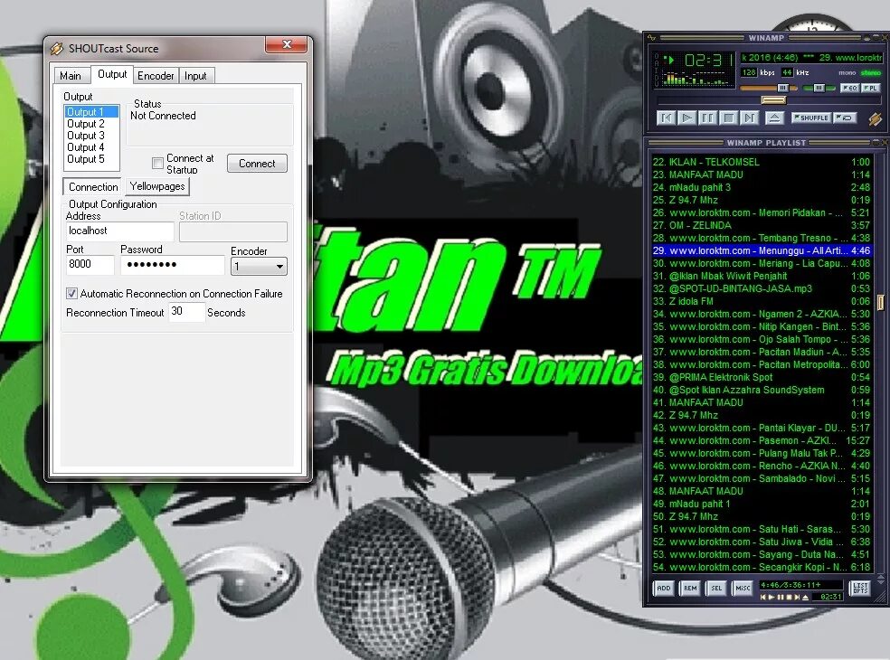Image resolution: width=890 pixels, height=660 pixels.
Task: Select the Output tab in SHOUTcast Source
Action: [112, 74]
